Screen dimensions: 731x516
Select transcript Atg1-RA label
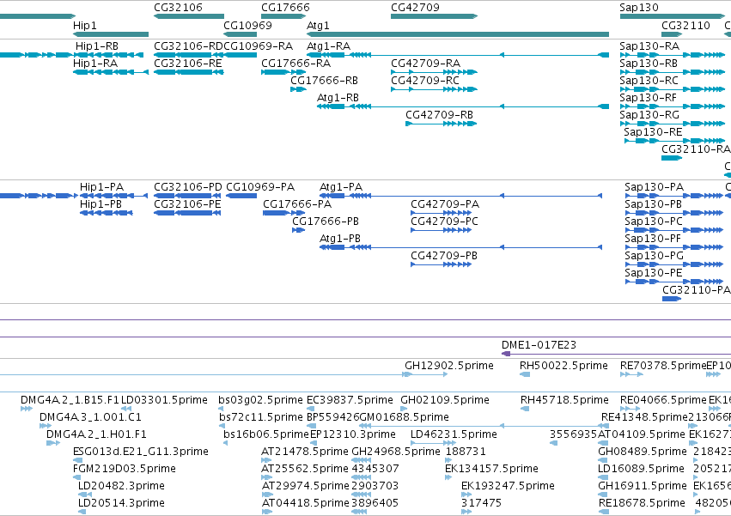328,46
